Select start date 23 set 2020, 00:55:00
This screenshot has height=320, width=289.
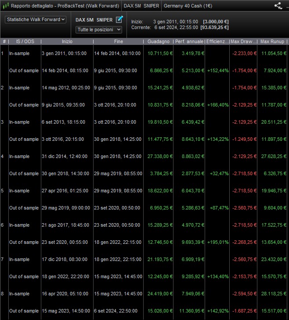(x=65, y=242)
